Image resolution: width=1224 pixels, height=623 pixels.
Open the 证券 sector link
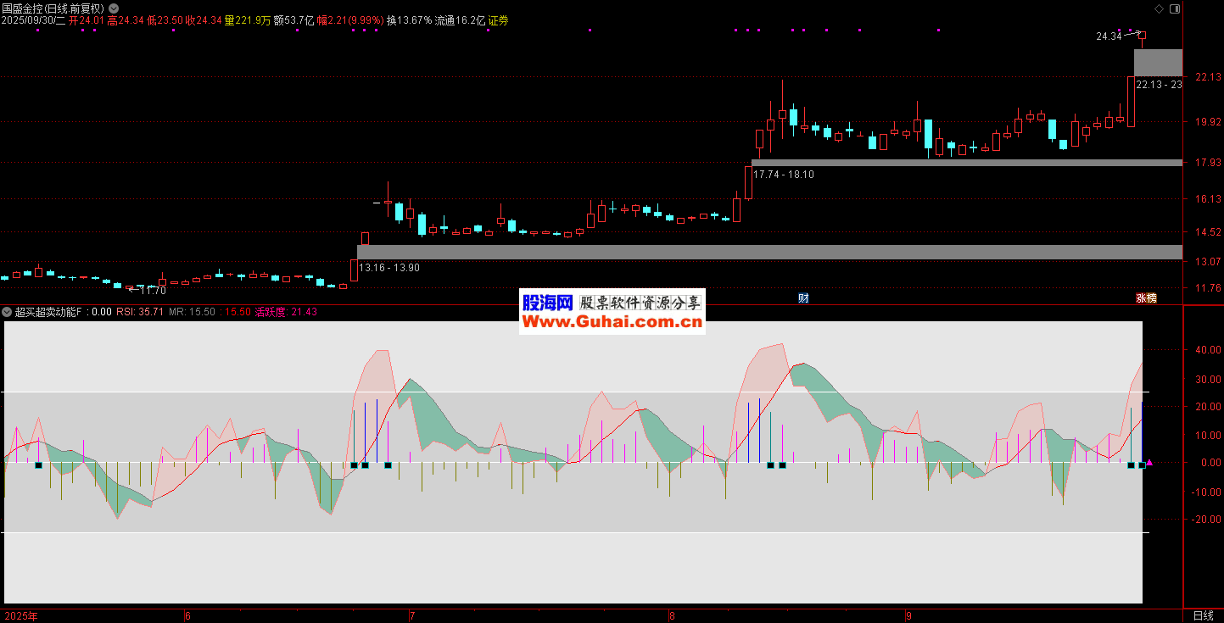[x=498, y=20]
